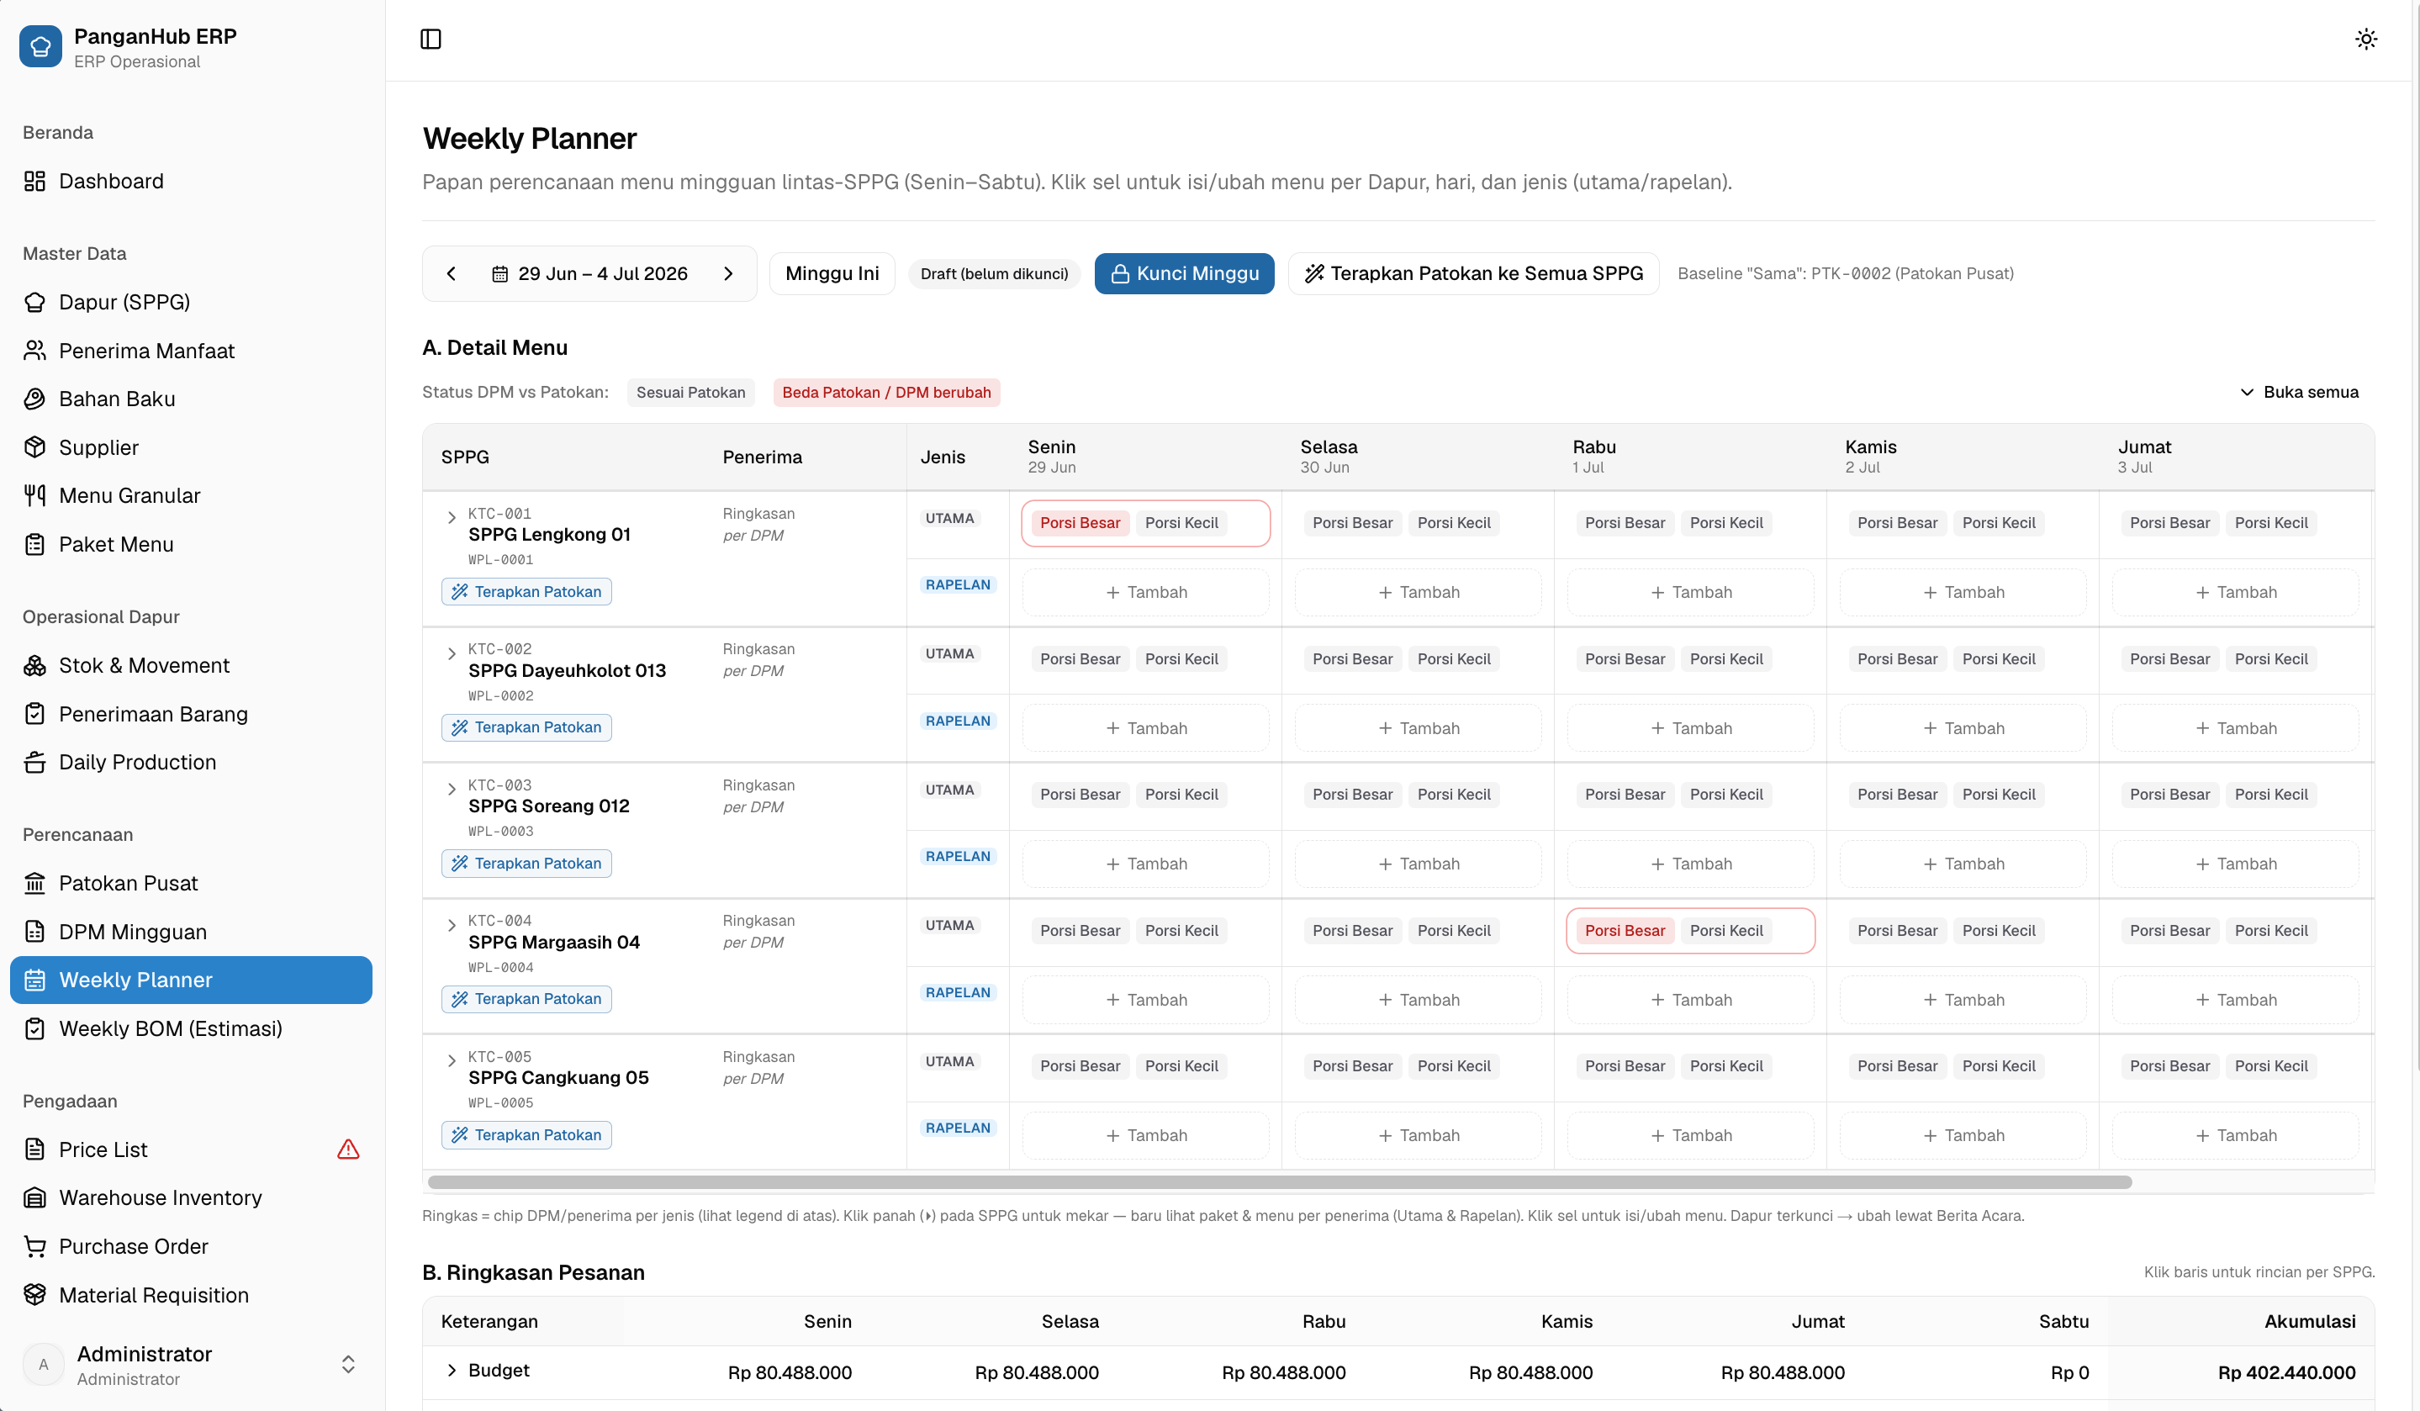The image size is (2420, 1411).
Task: Click the Jumat column header
Action: click(x=2236, y=457)
